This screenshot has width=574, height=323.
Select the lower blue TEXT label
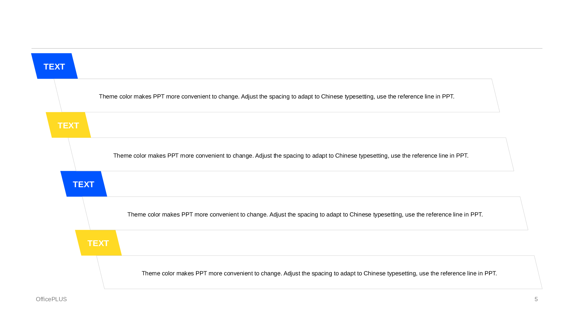pos(84,184)
